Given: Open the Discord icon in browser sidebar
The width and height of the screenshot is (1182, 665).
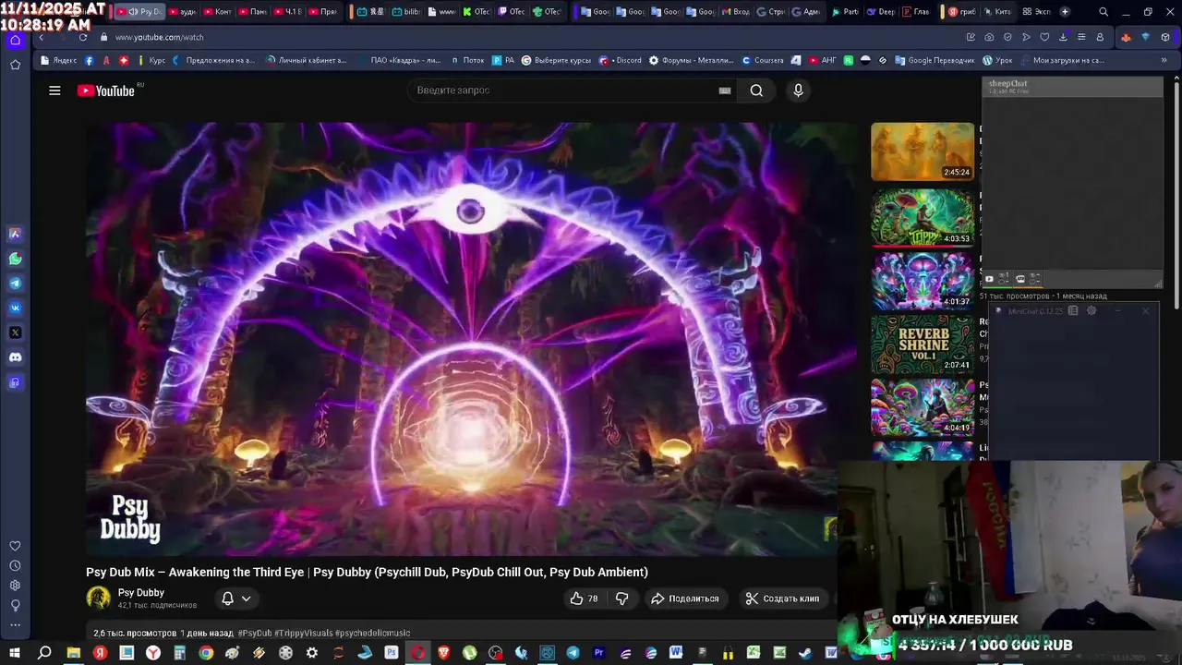Looking at the screenshot, I should coord(15,357).
